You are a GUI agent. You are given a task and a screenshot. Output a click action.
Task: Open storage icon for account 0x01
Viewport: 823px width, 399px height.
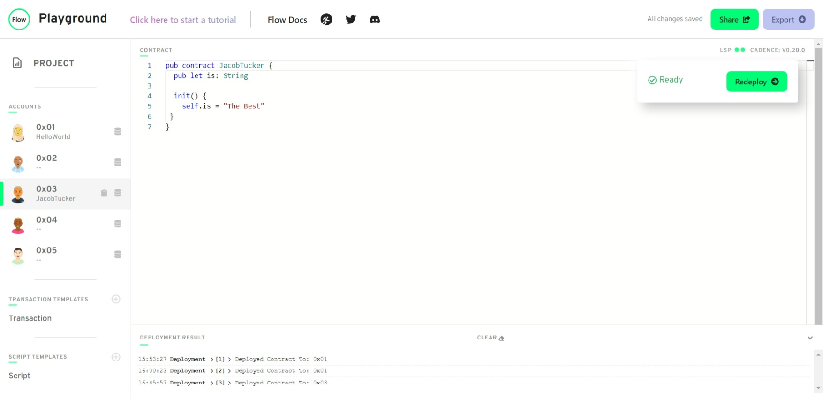118,131
